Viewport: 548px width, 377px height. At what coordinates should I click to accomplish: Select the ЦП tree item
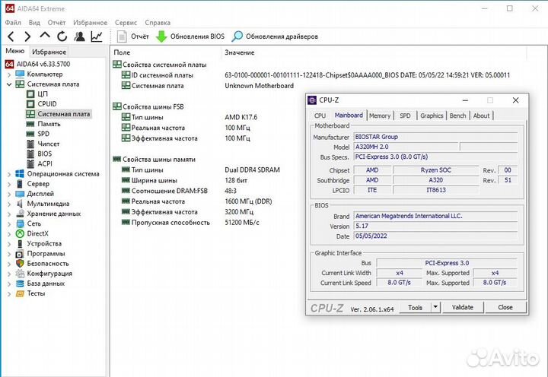pos(43,94)
